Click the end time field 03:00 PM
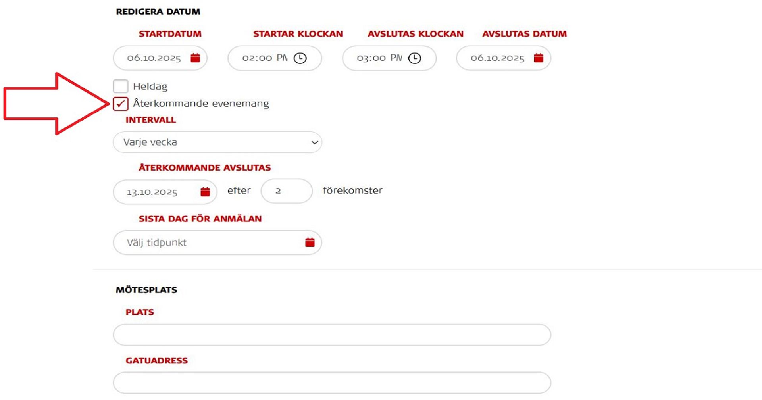 379,58
